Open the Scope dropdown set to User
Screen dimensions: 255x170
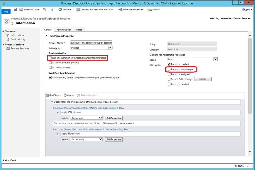215,59
